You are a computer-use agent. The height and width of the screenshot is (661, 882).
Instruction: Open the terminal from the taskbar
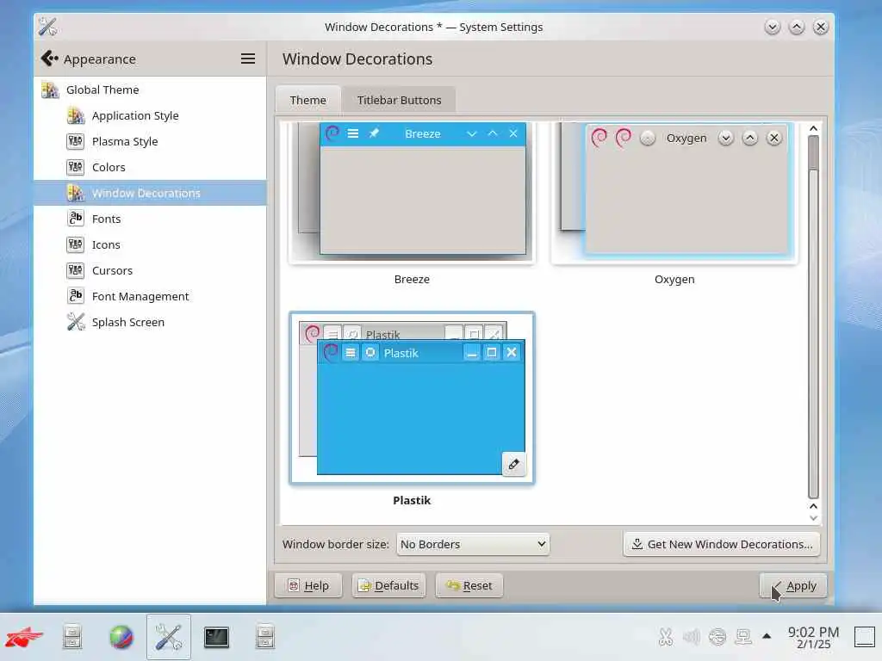pyautogui.click(x=216, y=637)
